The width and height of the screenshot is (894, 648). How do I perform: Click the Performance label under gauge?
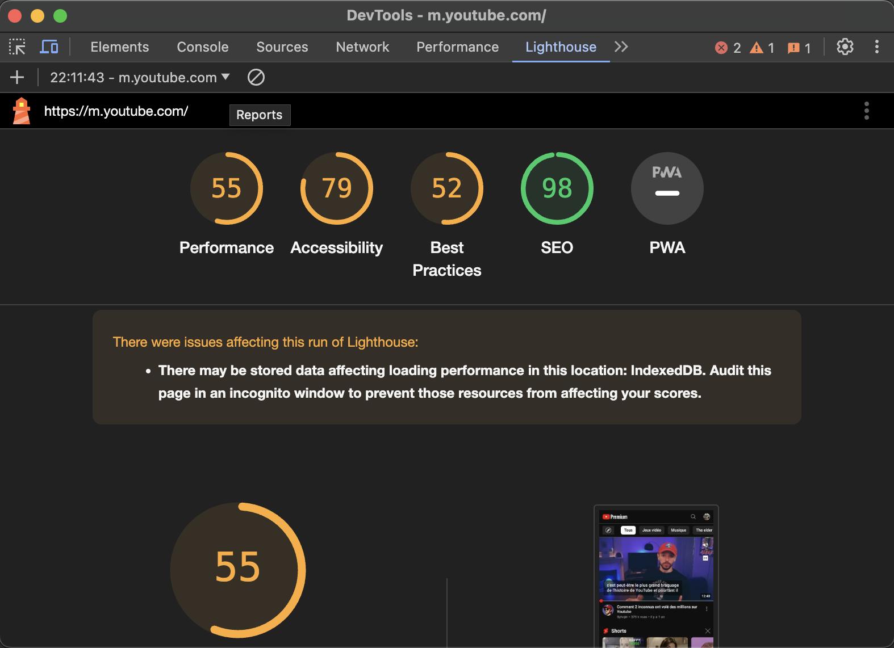[x=227, y=247]
